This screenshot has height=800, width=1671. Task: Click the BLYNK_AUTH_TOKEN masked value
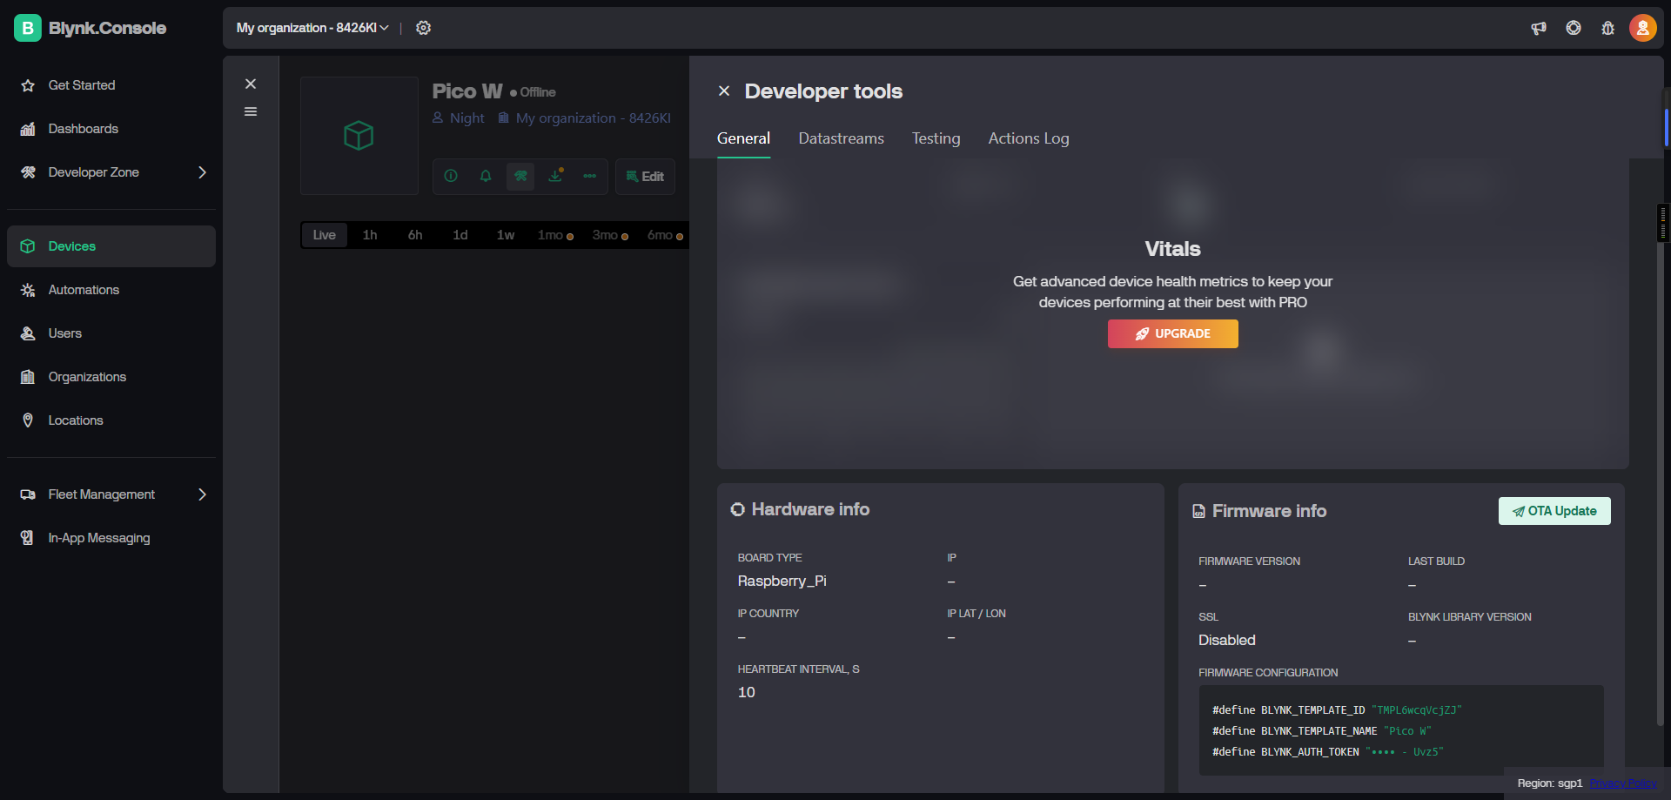(1404, 752)
